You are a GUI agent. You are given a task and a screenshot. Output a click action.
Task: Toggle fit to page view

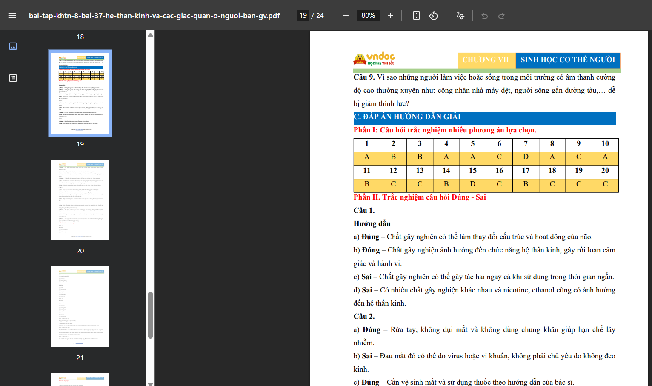[x=416, y=16]
